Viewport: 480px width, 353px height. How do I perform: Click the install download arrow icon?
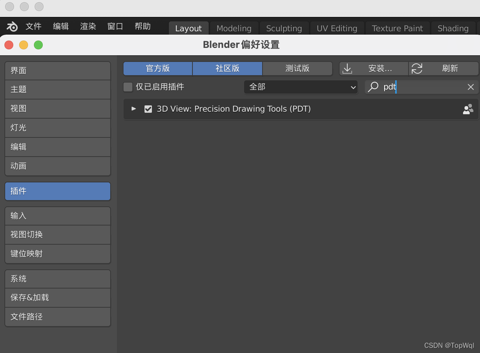click(347, 69)
